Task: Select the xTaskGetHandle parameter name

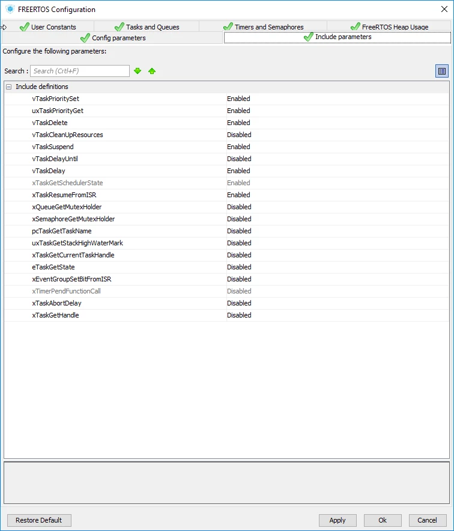Action: (x=55, y=315)
